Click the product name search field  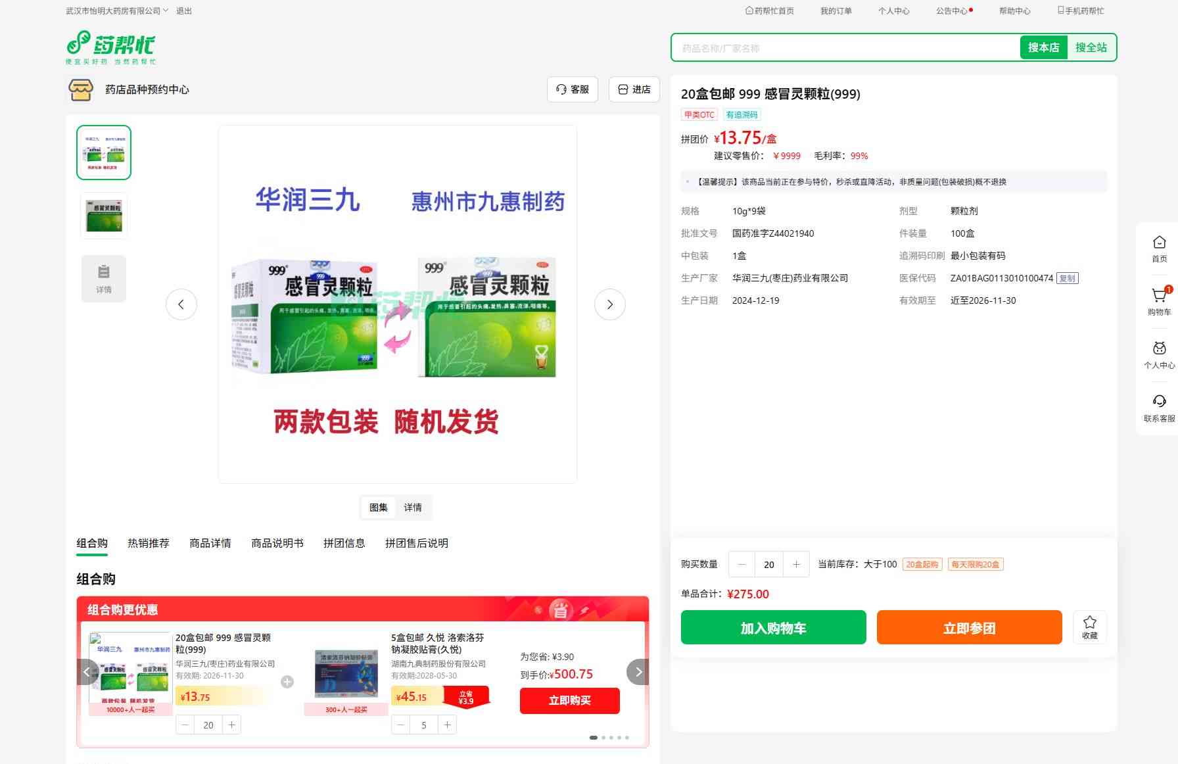845,48
